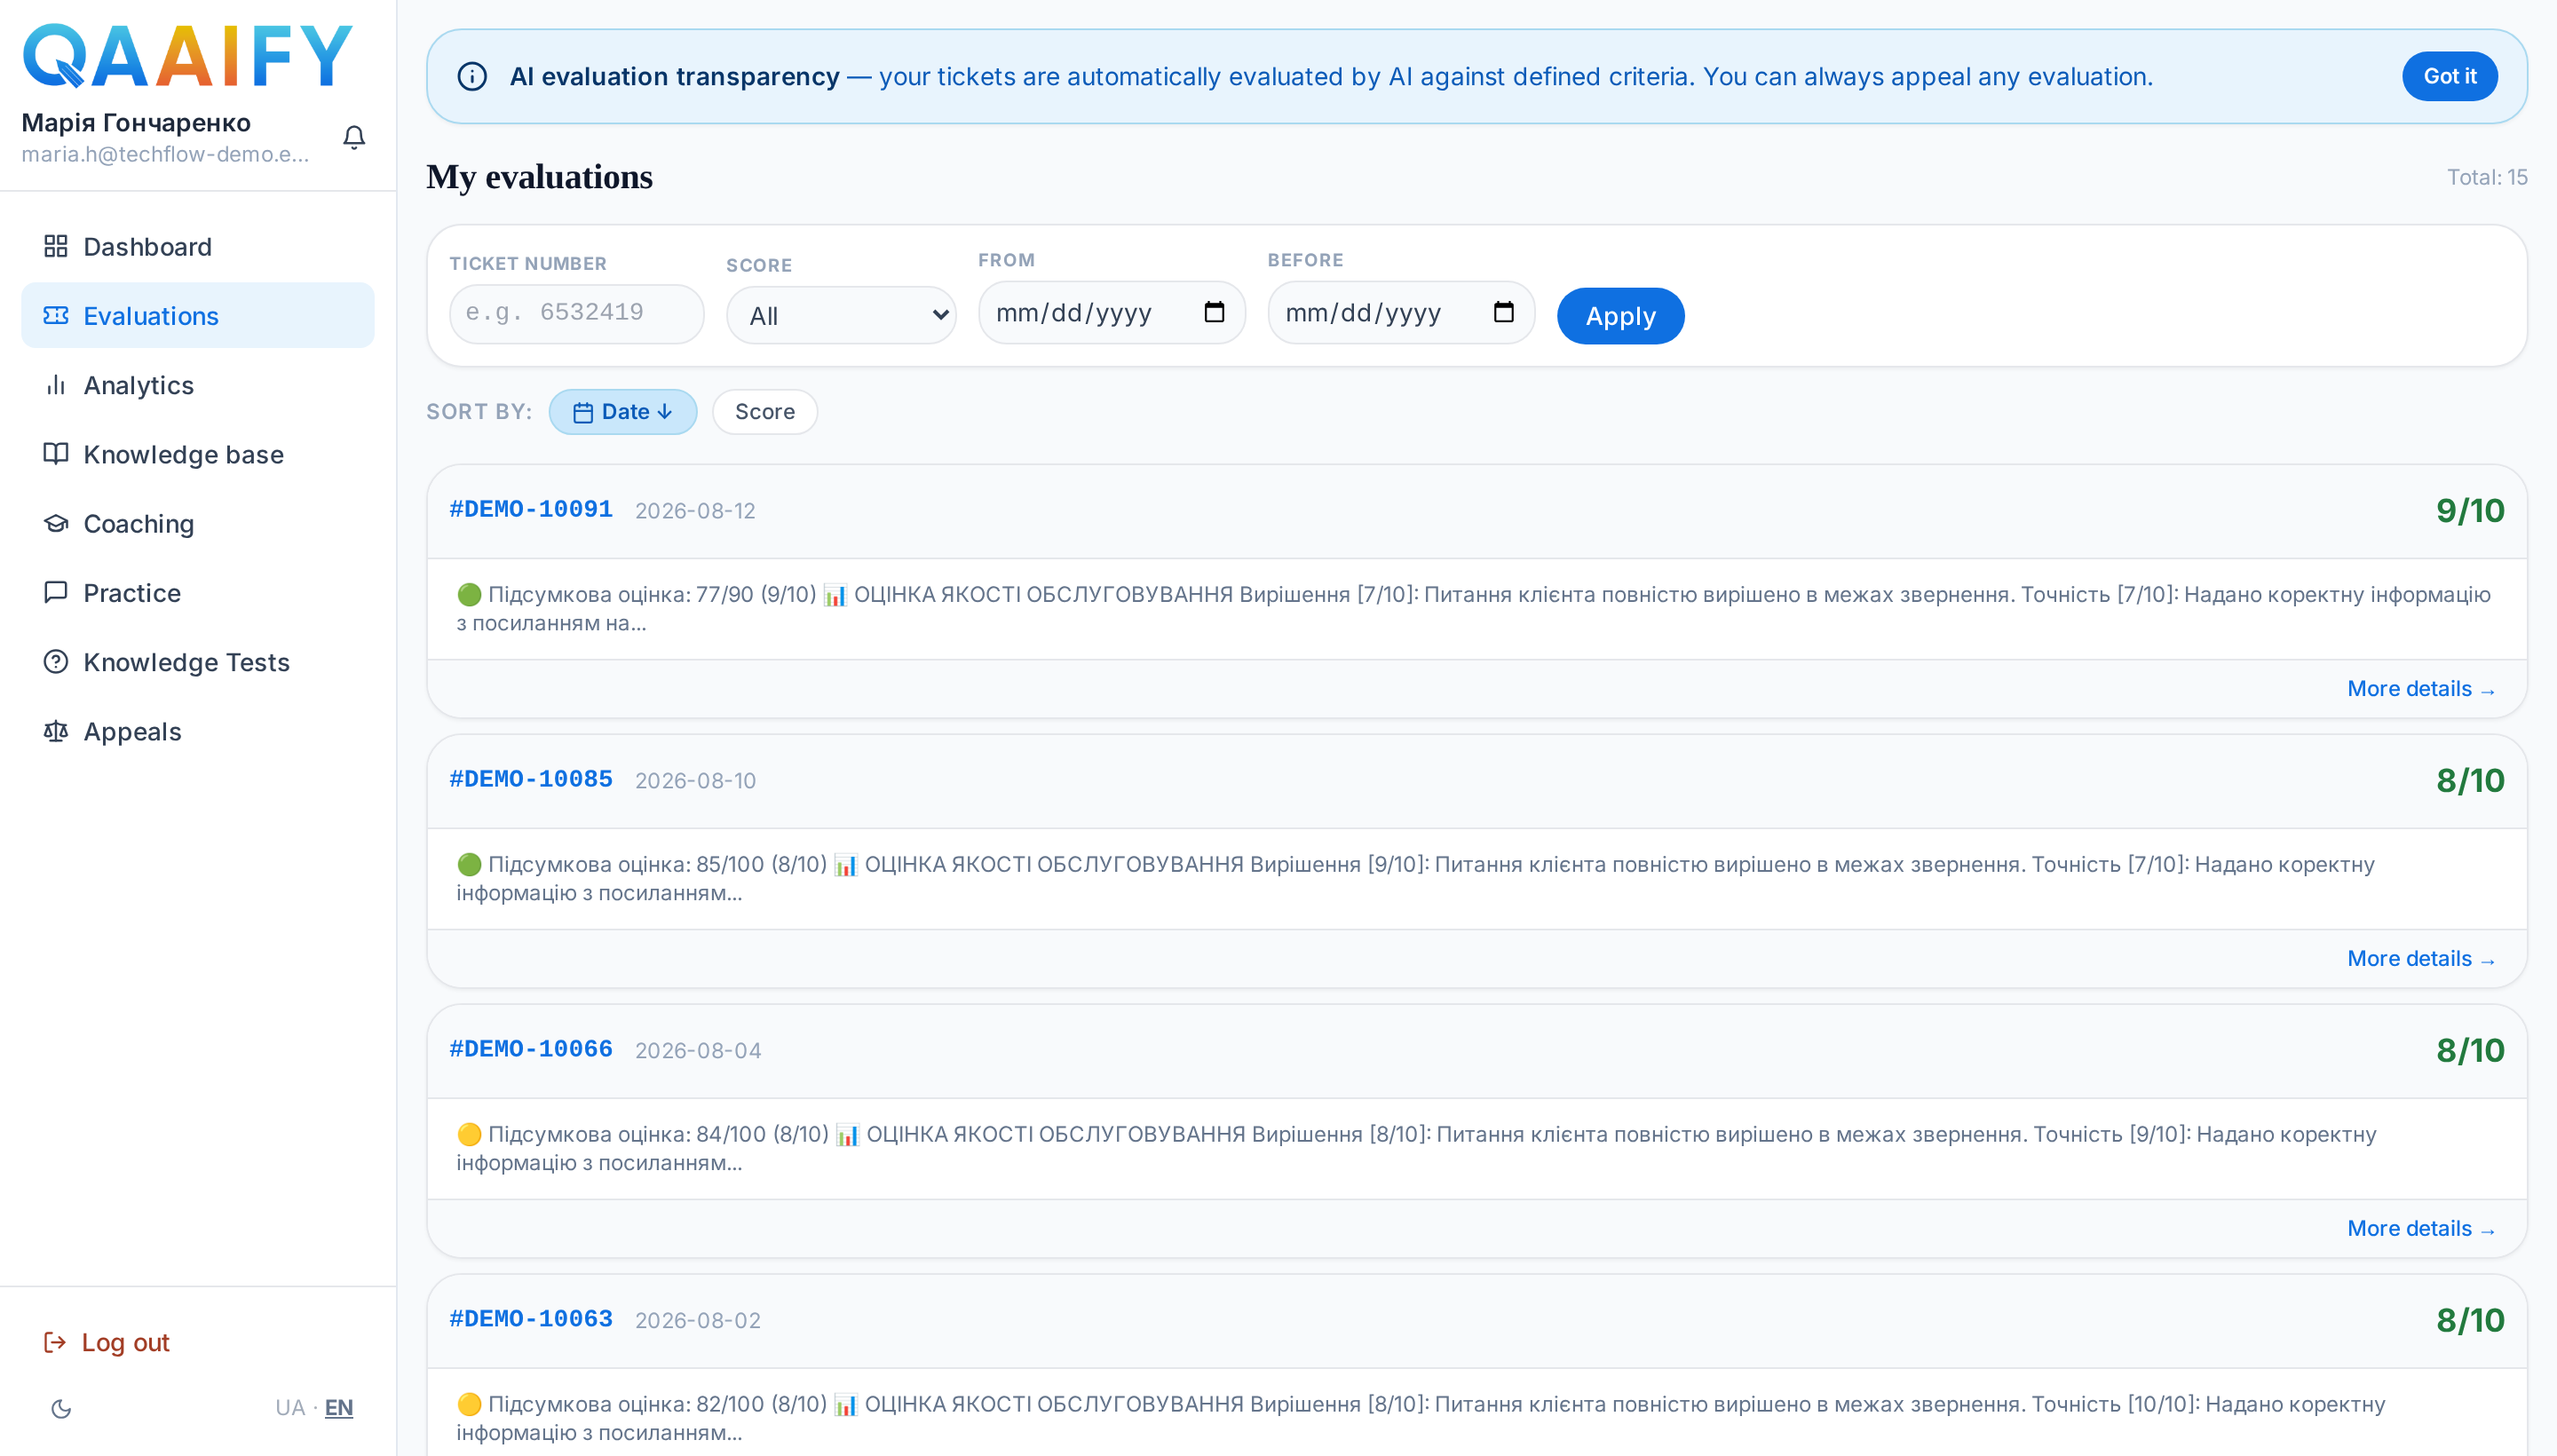
Task: Open ticket #DEMO-10063 link
Action: [531, 1319]
